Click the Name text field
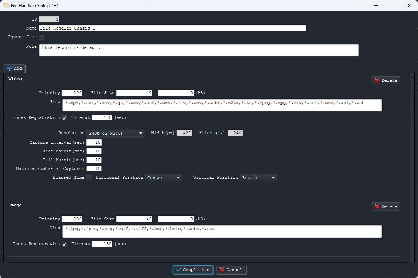This screenshot has height=278, width=418. pyautogui.click(x=173, y=28)
